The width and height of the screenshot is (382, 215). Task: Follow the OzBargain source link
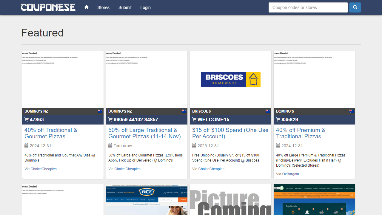(x=290, y=174)
